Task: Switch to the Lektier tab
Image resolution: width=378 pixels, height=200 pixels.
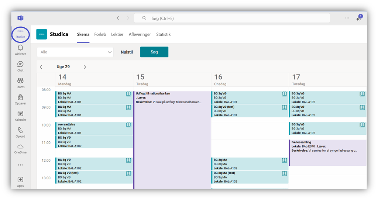Action: pyautogui.click(x=117, y=34)
